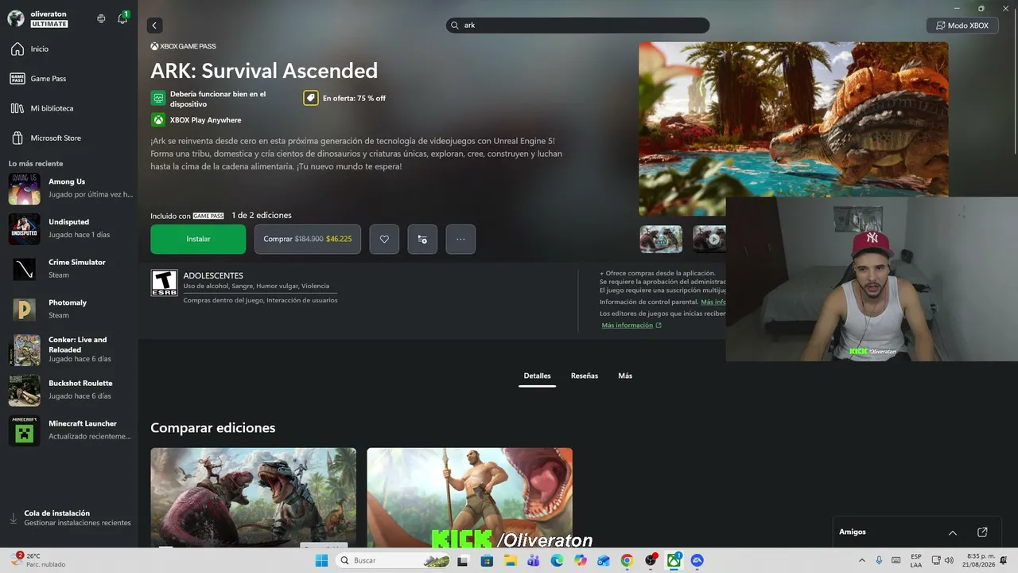Open File Explorer from taskbar

point(510,560)
